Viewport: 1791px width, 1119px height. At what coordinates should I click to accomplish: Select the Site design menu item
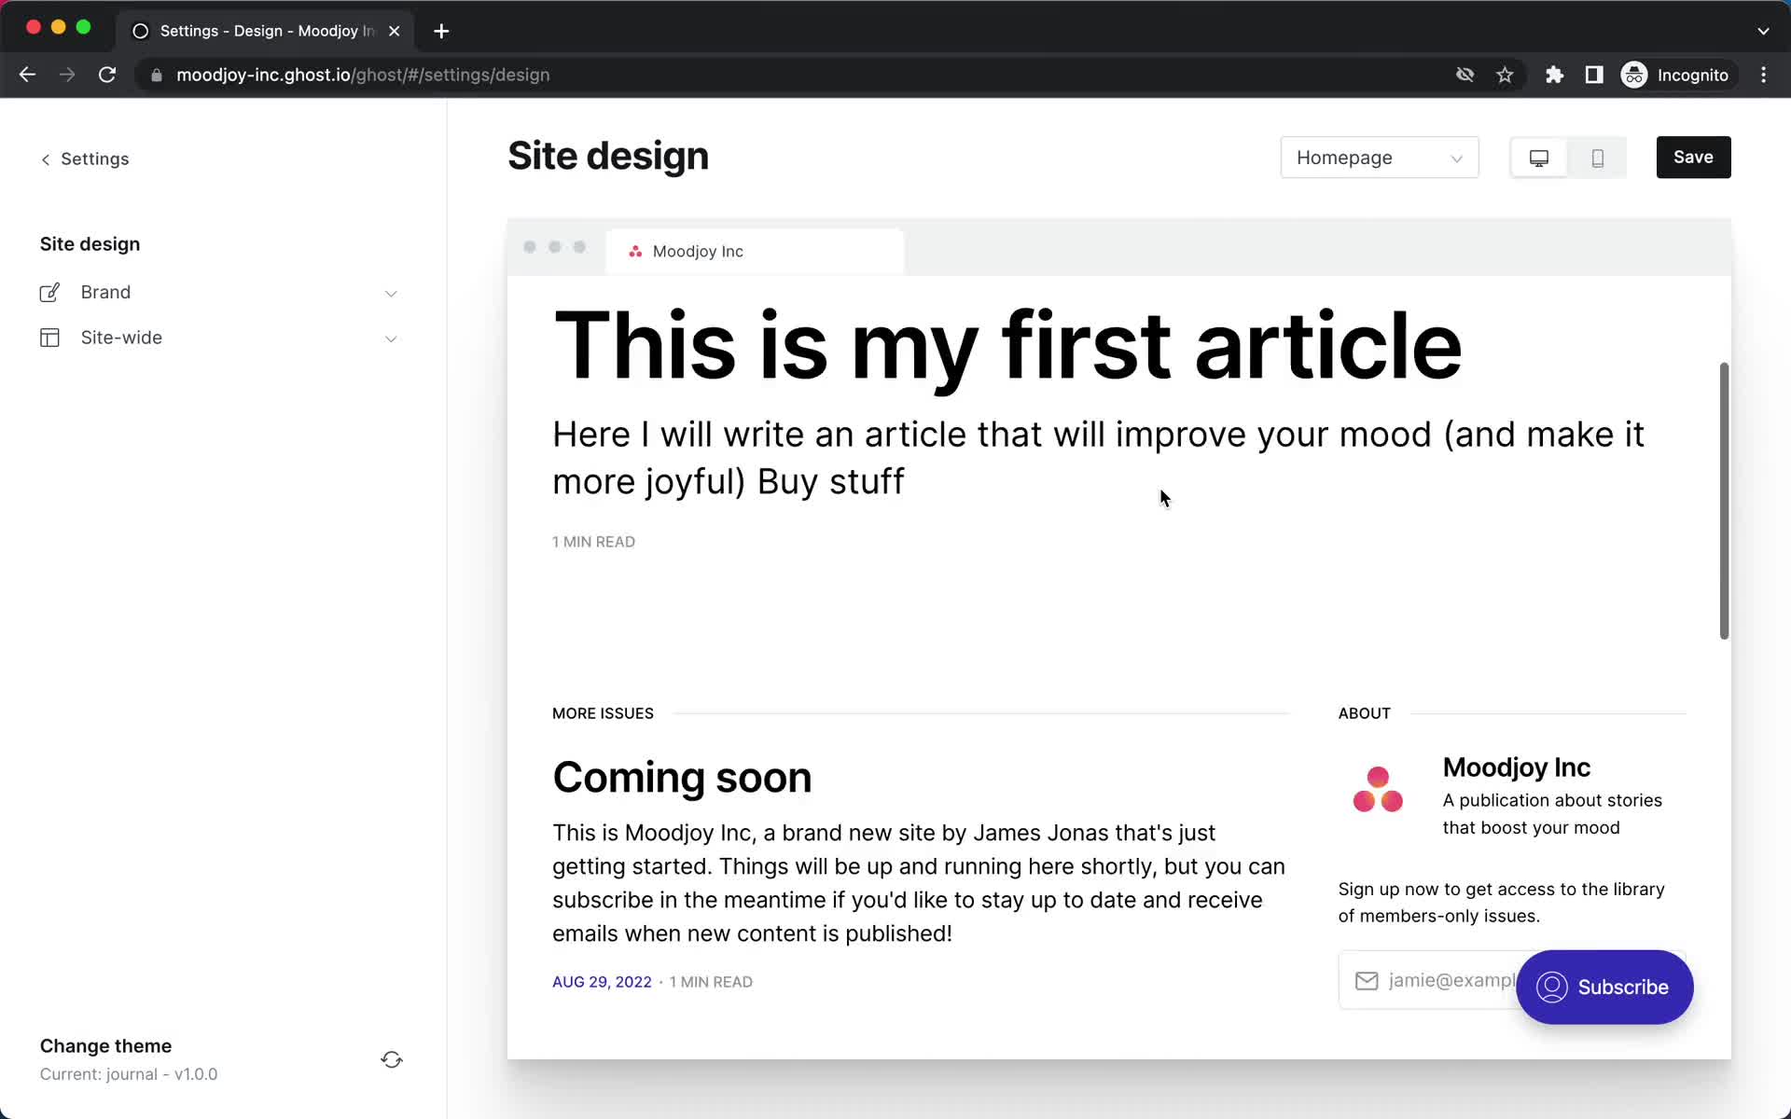[x=88, y=243]
